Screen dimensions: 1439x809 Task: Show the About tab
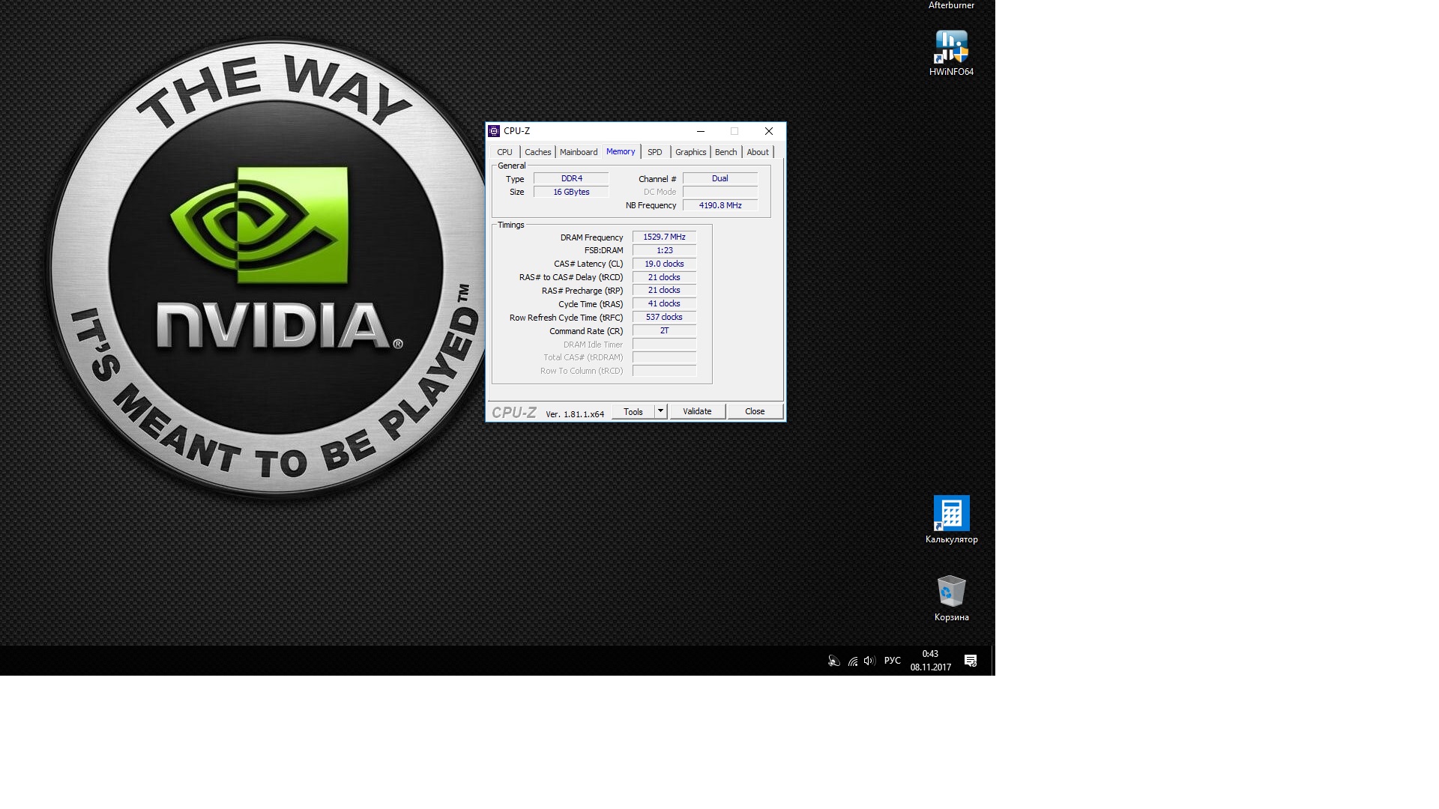coord(757,152)
